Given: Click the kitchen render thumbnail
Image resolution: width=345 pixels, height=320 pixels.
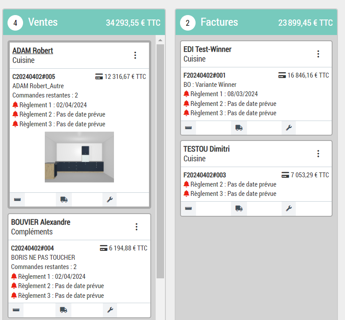Looking at the screenshot, I should (x=79, y=157).
